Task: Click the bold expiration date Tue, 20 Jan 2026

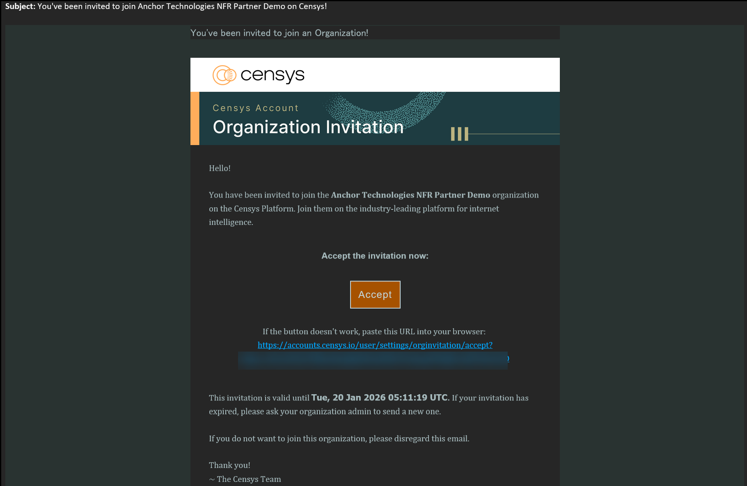Action: pyautogui.click(x=379, y=397)
